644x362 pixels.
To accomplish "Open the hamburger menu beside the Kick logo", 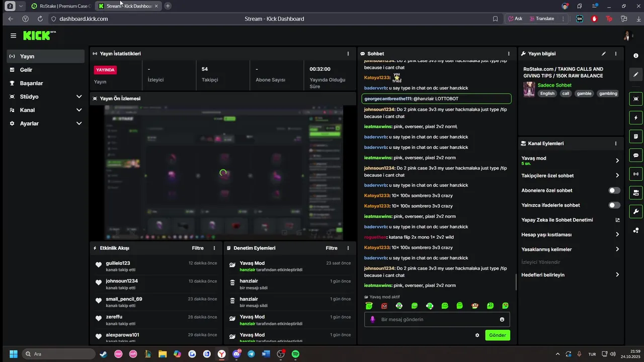I will (x=13, y=36).
